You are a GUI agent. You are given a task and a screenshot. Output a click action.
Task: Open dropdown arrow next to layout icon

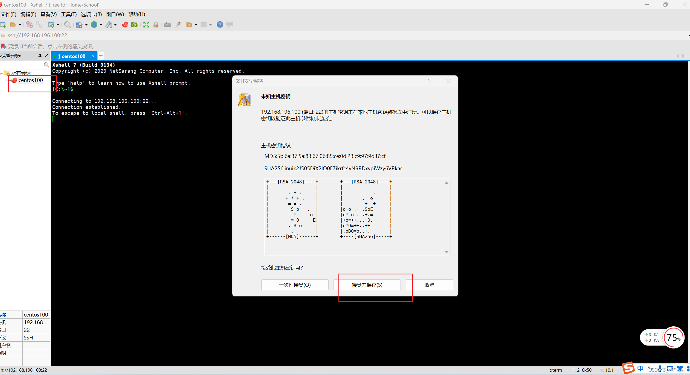pyautogui.click(x=210, y=25)
